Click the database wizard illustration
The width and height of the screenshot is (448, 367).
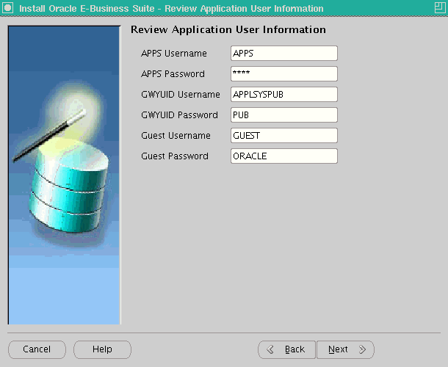coord(64,175)
